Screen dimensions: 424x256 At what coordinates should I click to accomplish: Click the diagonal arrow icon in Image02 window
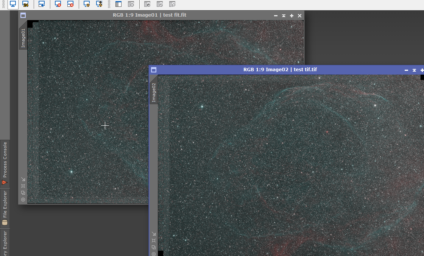point(154,234)
